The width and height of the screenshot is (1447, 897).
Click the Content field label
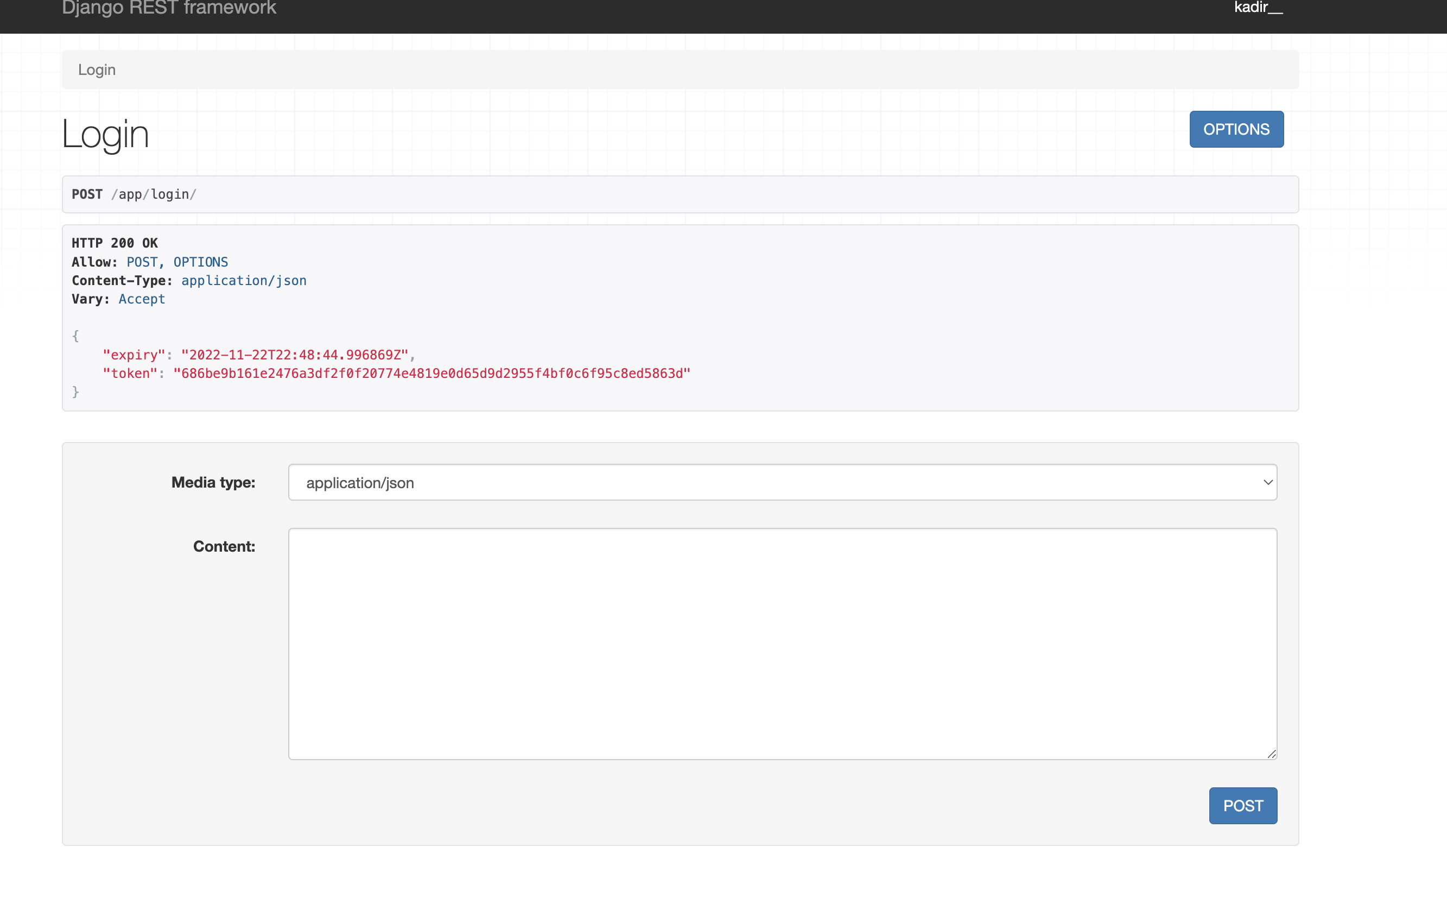(224, 546)
